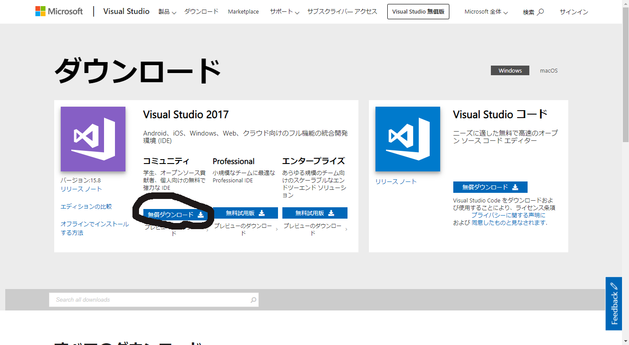This screenshot has width=629, height=345.
Task: Click download arrow icon on Community button
Action: 201,215
